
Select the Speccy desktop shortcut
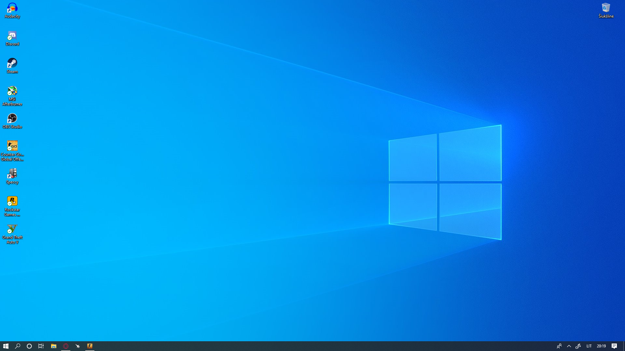point(12,176)
